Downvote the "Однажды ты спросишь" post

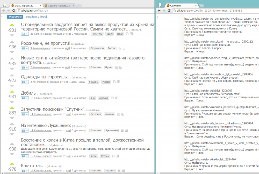(12, 86)
